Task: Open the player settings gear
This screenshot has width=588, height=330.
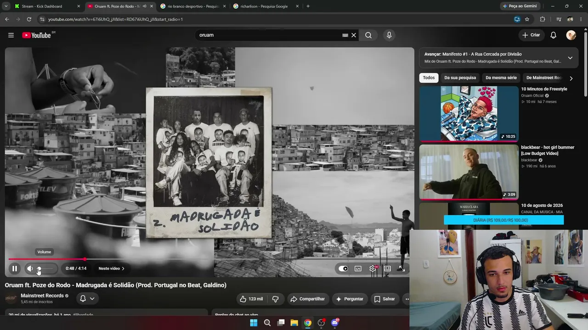Action: 373,269
